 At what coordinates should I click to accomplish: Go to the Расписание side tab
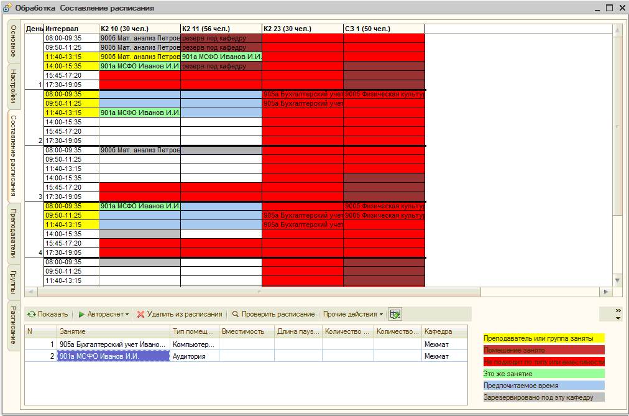(14, 326)
